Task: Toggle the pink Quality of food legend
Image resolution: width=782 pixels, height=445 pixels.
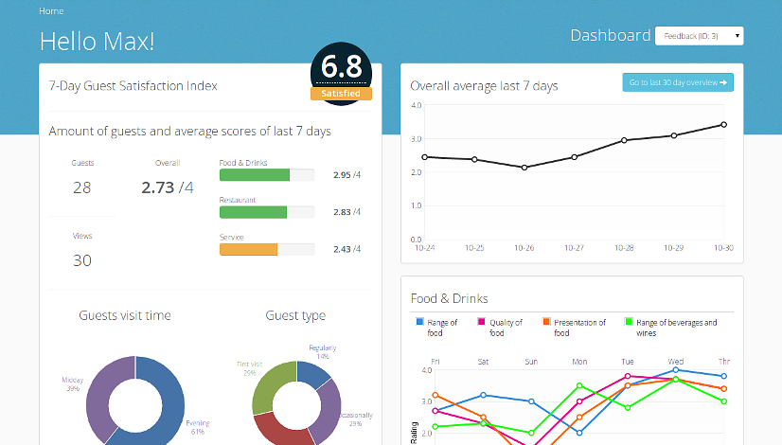Action: 482,322
